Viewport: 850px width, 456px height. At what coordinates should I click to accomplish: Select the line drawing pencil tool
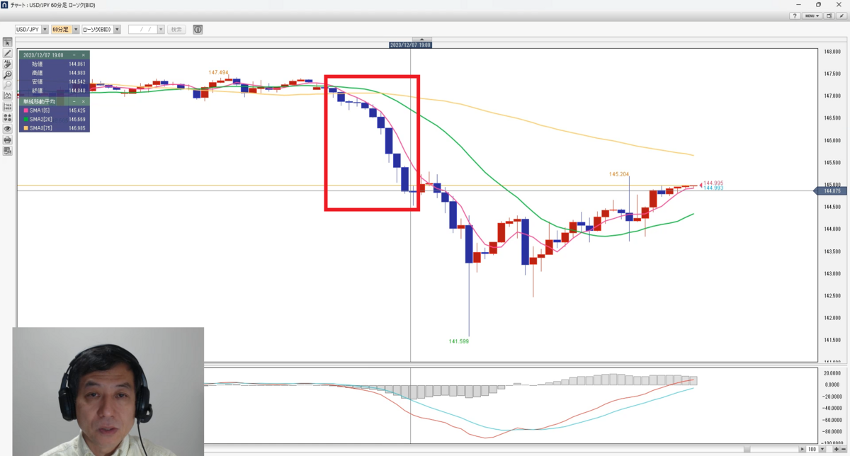coord(8,53)
